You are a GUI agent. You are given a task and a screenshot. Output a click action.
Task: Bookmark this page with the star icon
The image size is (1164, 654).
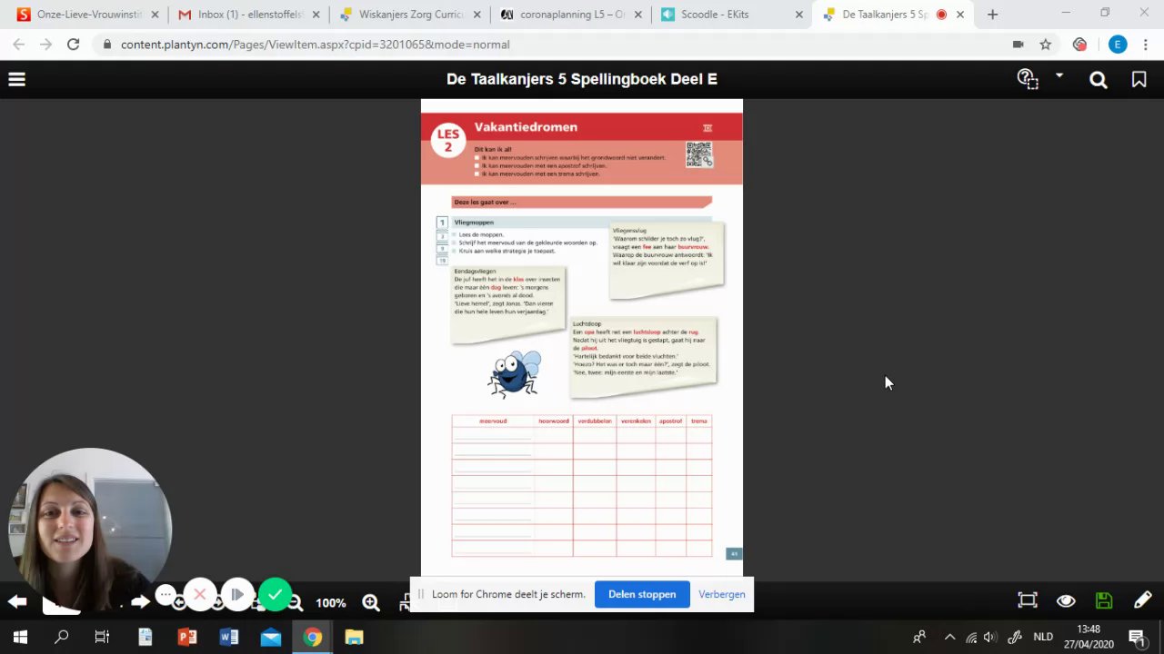point(1046,45)
